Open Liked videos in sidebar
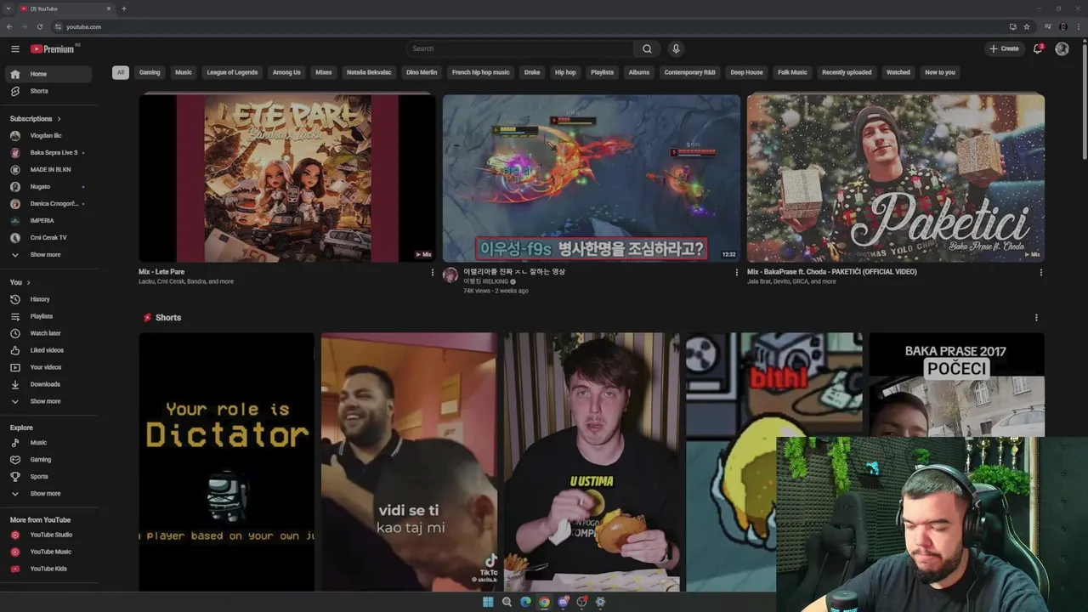The height and width of the screenshot is (612, 1088). coord(48,350)
